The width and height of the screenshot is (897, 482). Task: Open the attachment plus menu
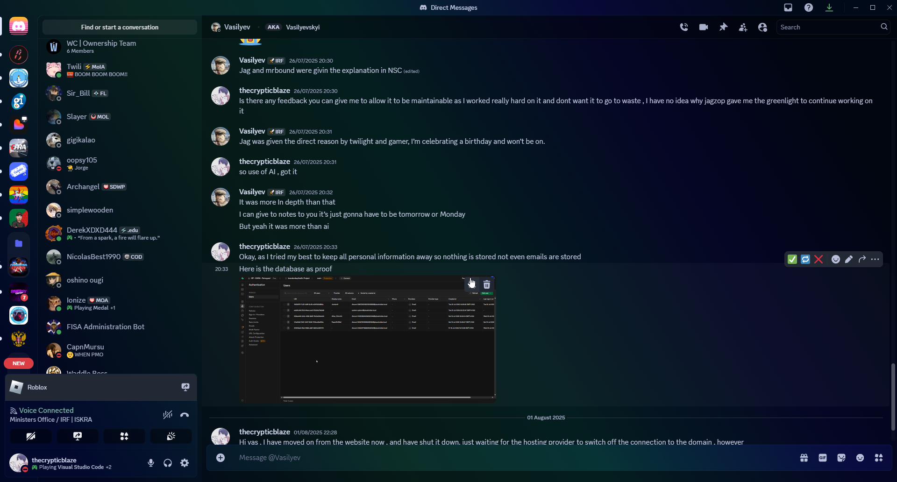click(x=221, y=458)
